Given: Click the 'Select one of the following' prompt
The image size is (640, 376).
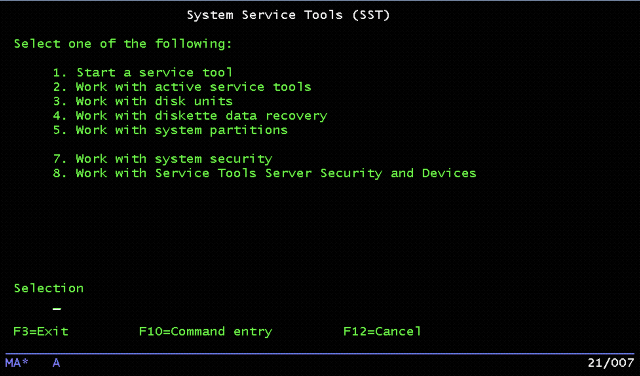Looking at the screenshot, I should click(123, 44).
